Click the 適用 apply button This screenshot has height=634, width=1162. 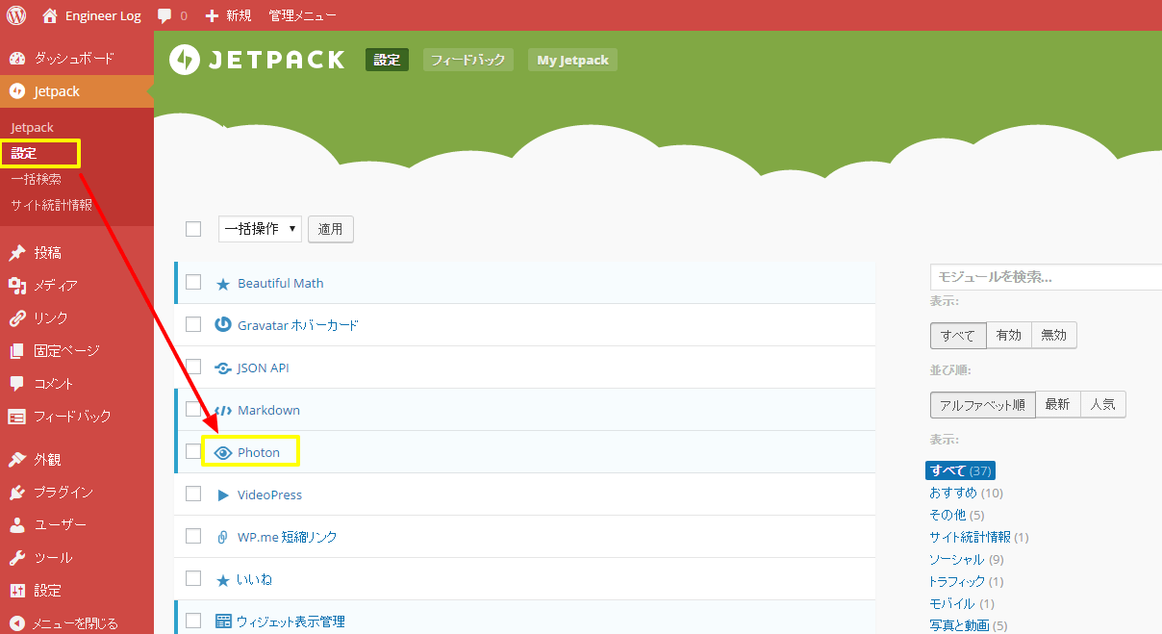pyautogui.click(x=331, y=229)
